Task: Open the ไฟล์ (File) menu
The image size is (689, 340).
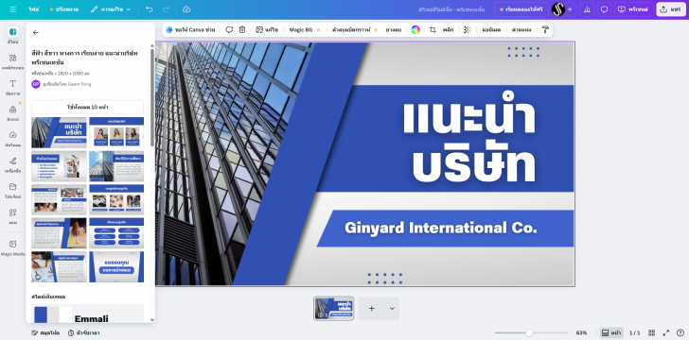Action: pos(33,9)
